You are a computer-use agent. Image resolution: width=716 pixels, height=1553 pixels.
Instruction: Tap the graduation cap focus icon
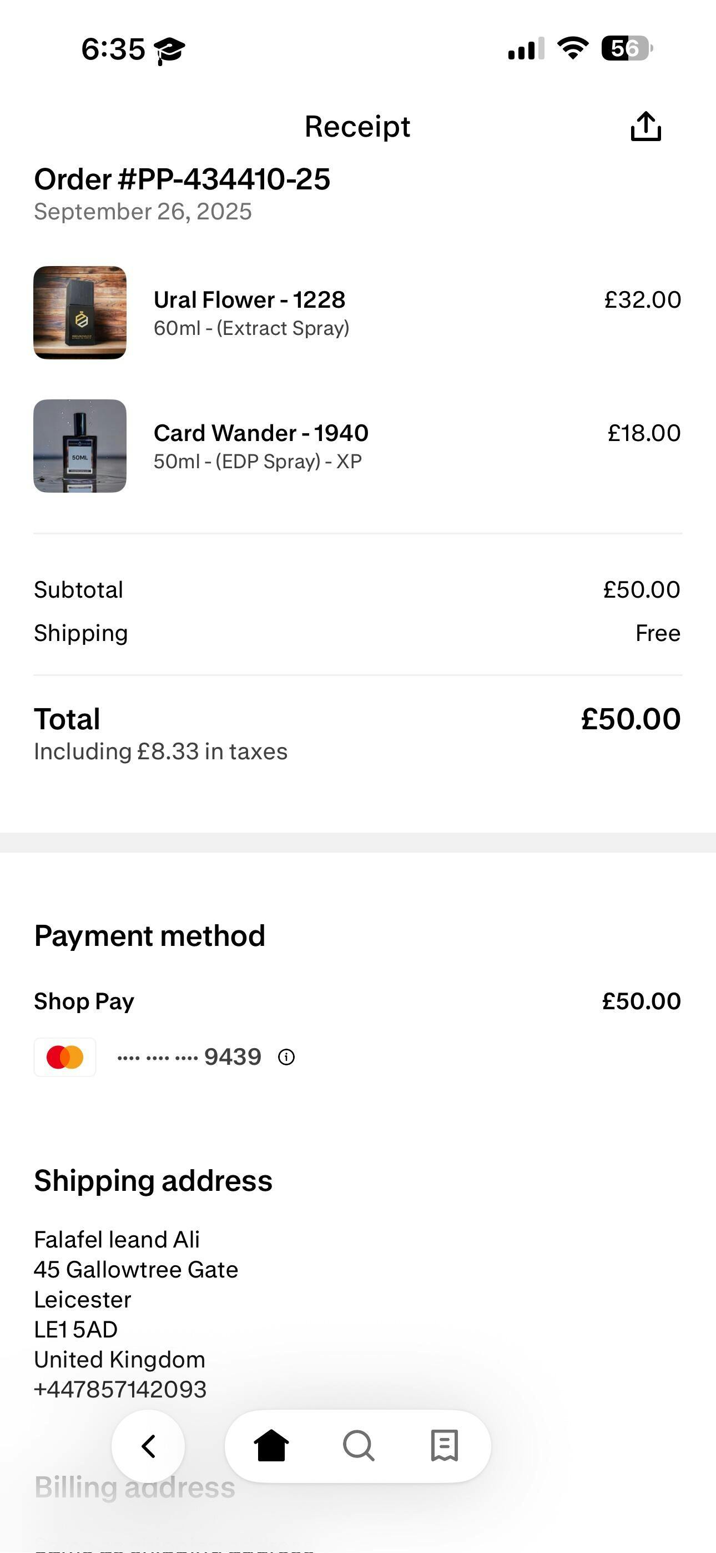click(169, 50)
